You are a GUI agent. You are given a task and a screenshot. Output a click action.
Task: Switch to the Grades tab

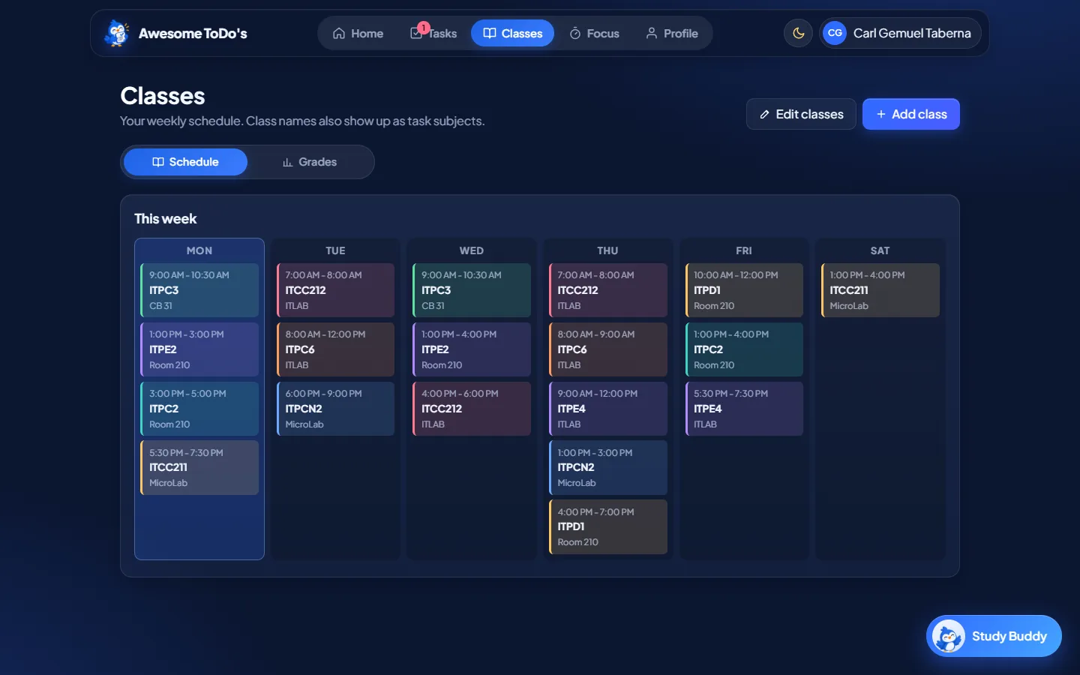[310, 162]
